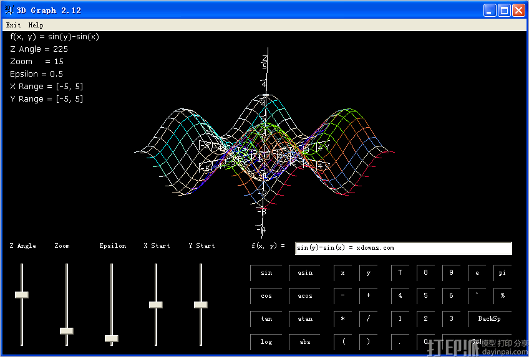This screenshot has width=529, height=357.
Task: Click the Z Angle slider thumb
Action: [22, 295]
